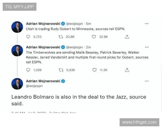Viewport: 162px width, 129px height.
Task: Click the verified badge on main tweet
Action: coord(63,81)
